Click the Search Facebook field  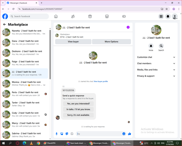click(x=29, y=16)
